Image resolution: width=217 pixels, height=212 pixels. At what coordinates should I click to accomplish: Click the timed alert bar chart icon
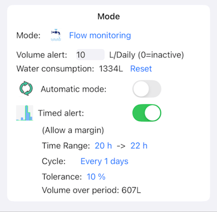24,113
